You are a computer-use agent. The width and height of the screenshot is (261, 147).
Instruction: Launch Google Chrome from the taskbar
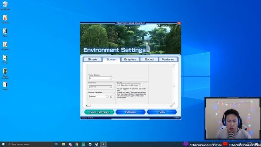[x=77, y=144]
